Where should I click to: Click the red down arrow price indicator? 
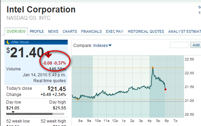[x=48, y=54]
